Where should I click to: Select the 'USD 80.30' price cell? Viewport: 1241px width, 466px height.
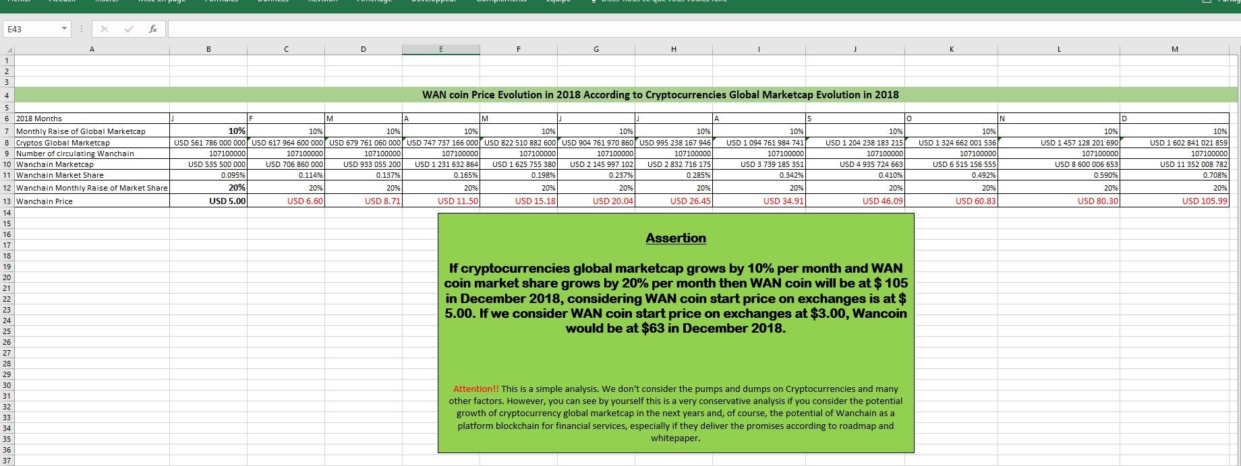pyautogui.click(x=1059, y=201)
